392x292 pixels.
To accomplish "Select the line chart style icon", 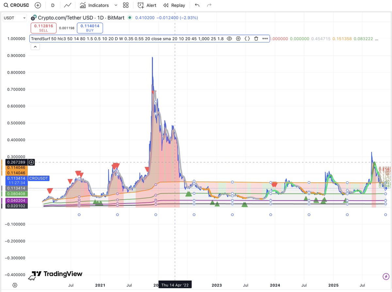I will click(68, 5).
